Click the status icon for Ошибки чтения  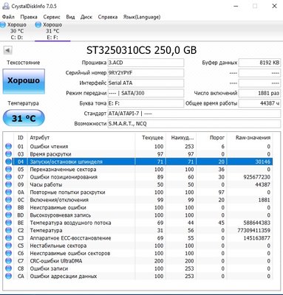click(8, 147)
